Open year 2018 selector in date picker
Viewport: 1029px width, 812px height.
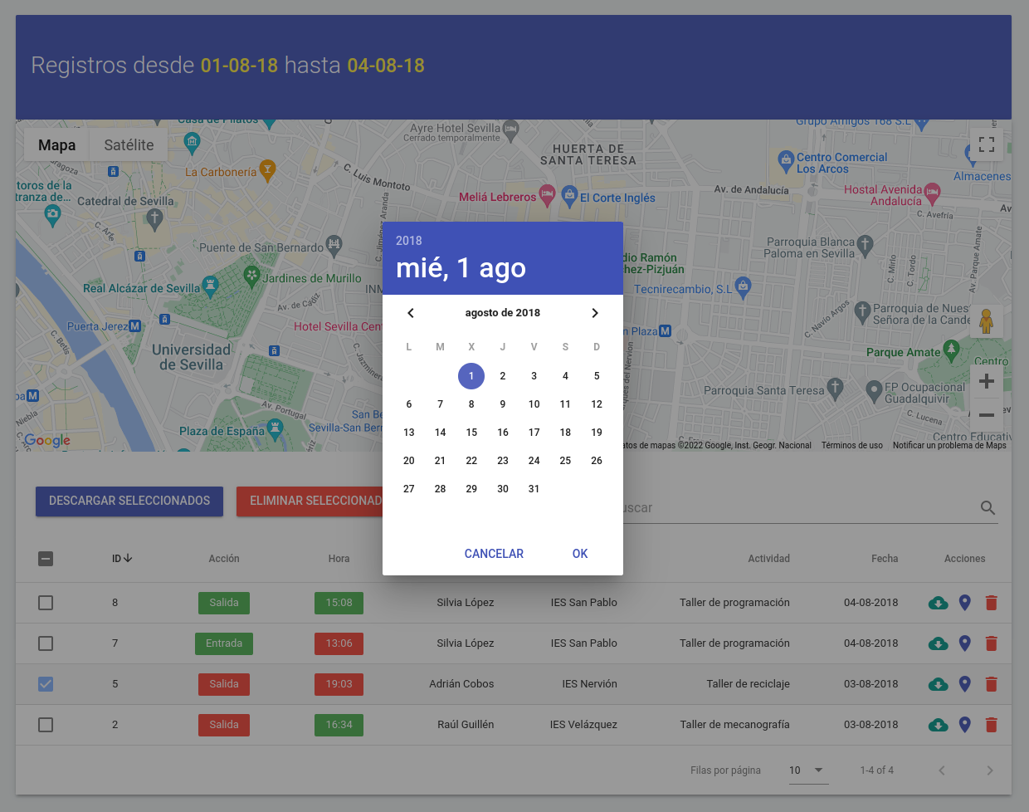tap(408, 241)
